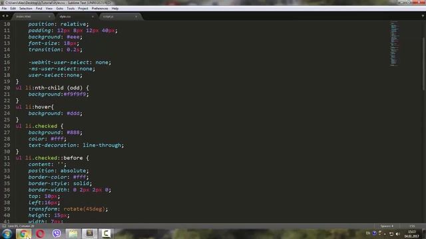The height and width of the screenshot is (239, 426).
Task: Close the style.css tab
Action: [93, 17]
